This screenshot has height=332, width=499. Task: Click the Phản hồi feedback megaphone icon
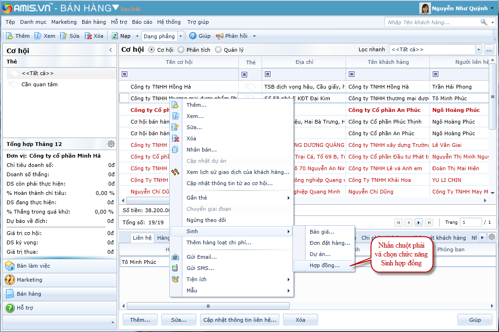tap(220, 36)
